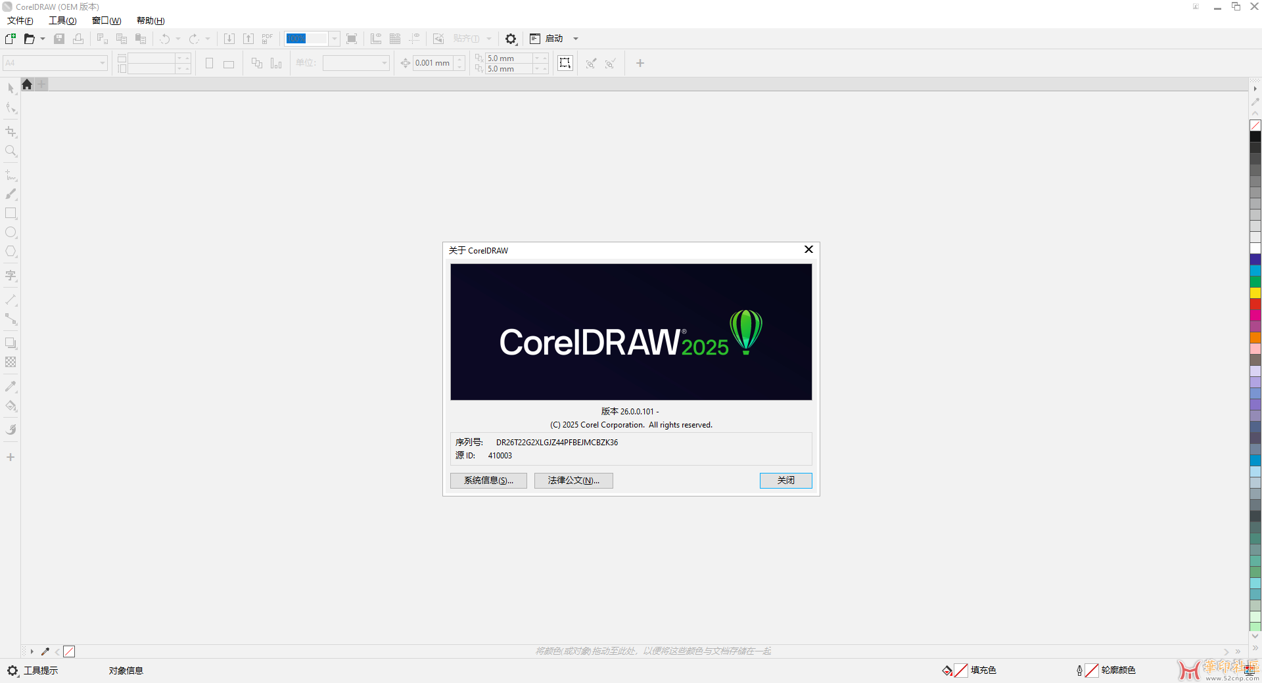Select the Pick tool
The image size is (1262, 683).
point(11,88)
